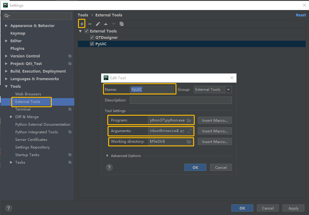Open Settings Repository page

(33, 147)
